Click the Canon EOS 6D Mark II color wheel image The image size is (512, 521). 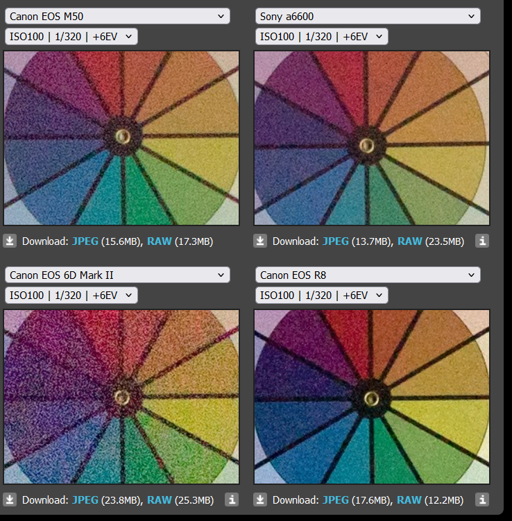click(121, 397)
